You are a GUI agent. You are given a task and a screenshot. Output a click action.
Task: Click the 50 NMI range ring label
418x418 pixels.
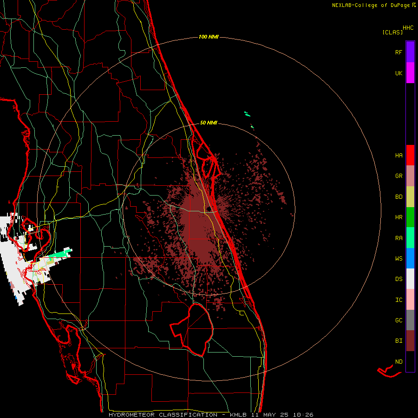(209, 123)
